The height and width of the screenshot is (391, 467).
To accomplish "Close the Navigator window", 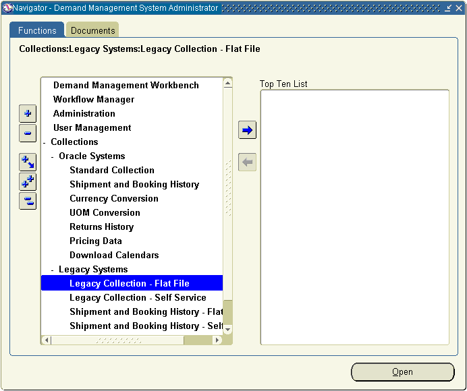I will click(x=459, y=8).
